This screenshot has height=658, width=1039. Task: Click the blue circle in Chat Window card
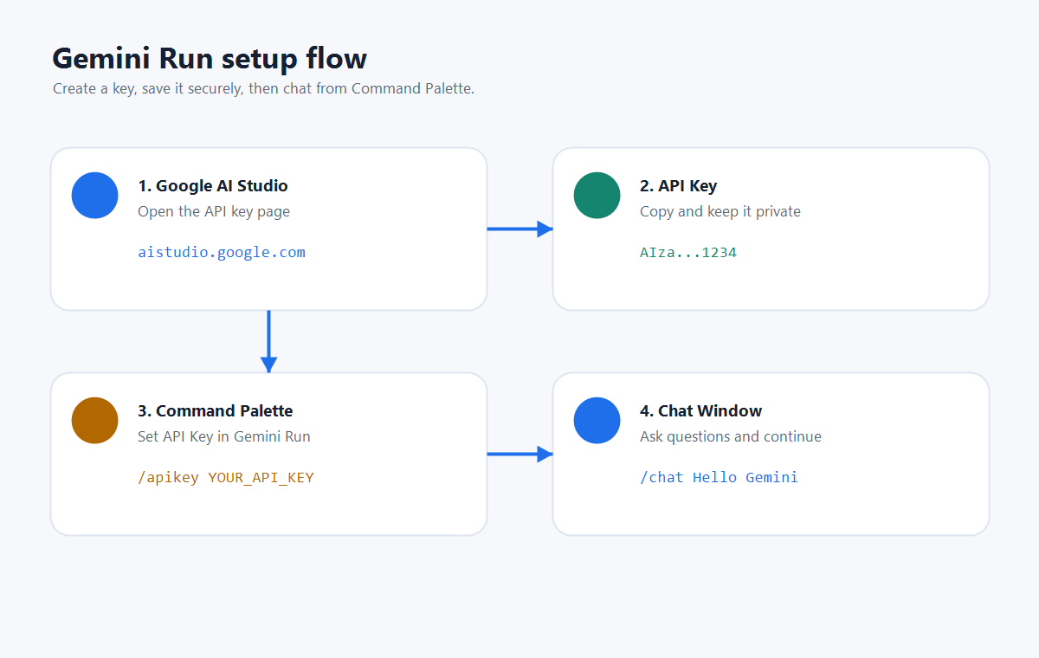pos(597,420)
